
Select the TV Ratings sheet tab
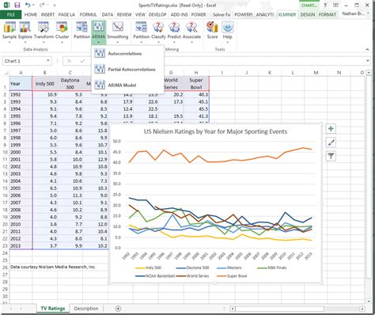point(53,309)
